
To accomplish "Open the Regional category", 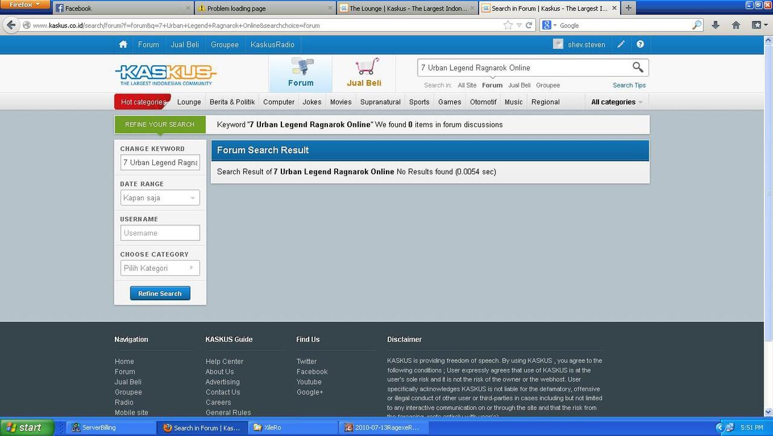I will [545, 102].
